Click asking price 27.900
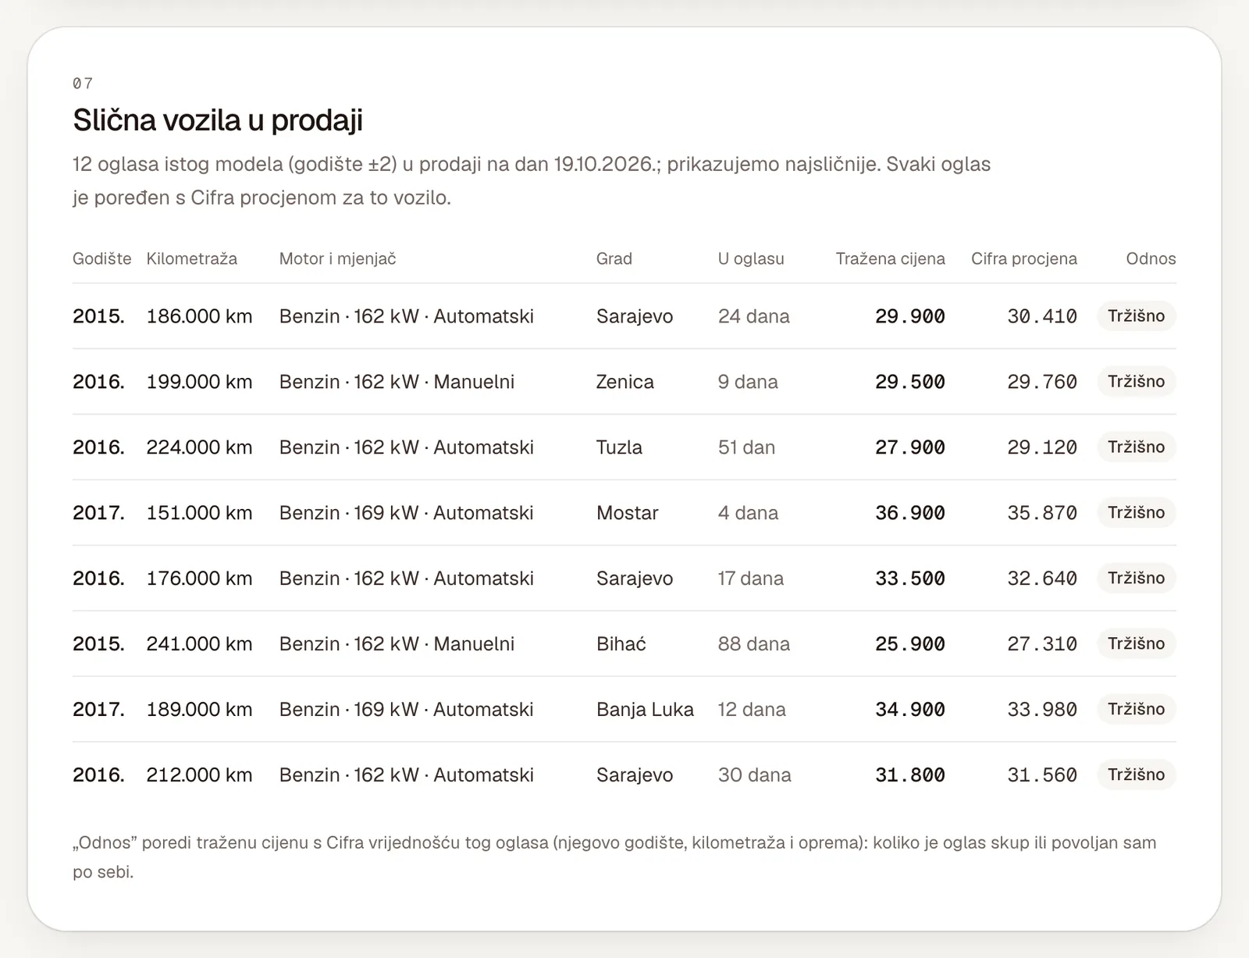Image resolution: width=1249 pixels, height=958 pixels. 910,447
